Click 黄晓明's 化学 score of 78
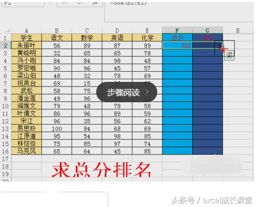The width and height of the screenshot is (257, 207). [147, 53]
